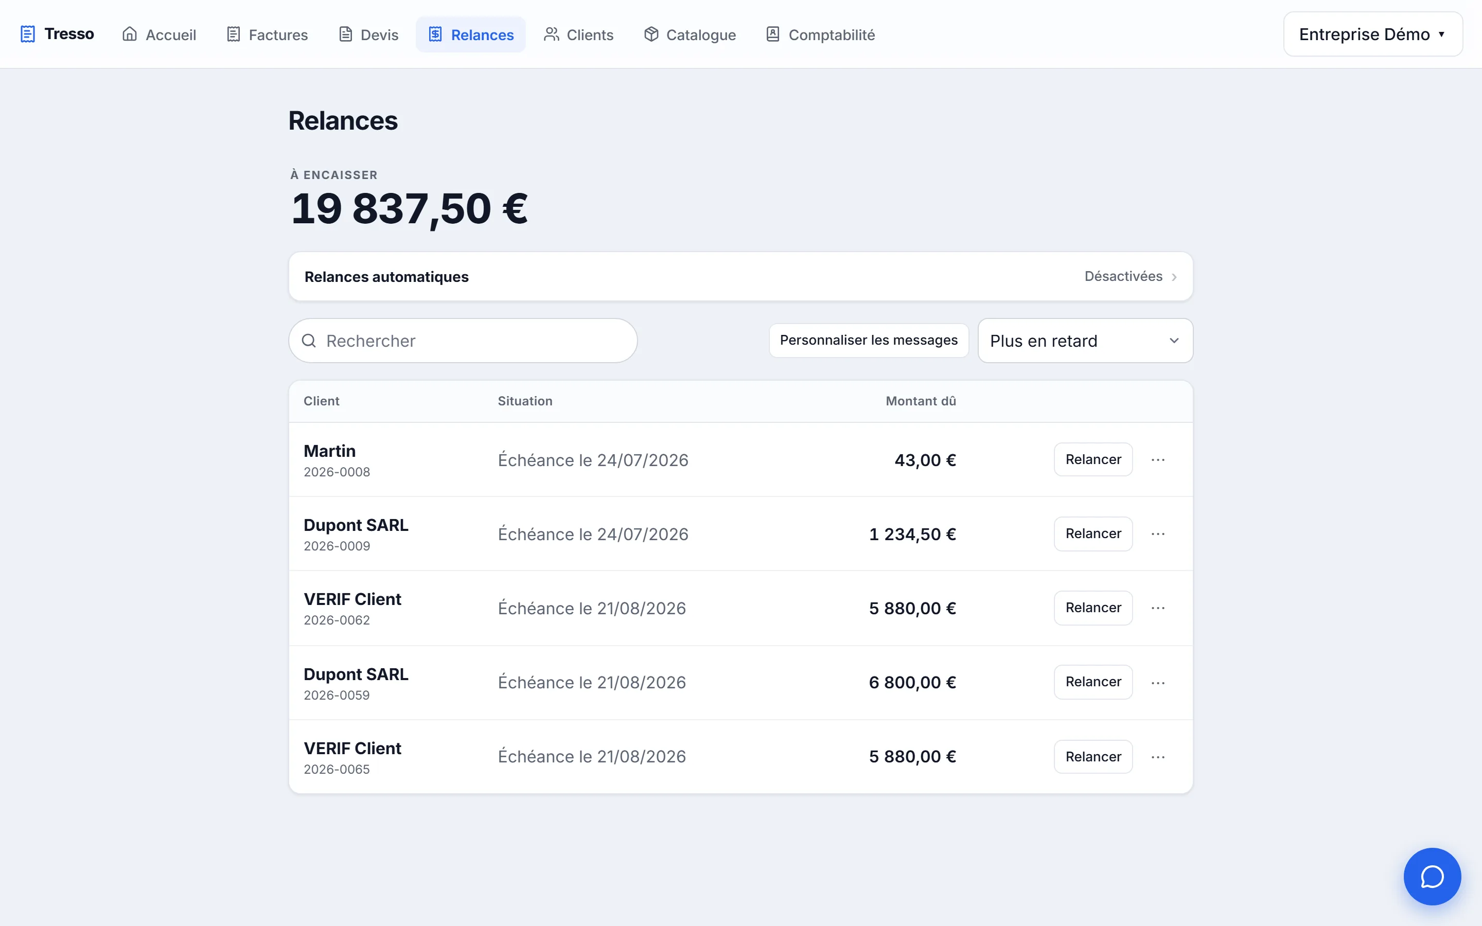
Task: Go to the Accueil tab
Action: point(159,34)
